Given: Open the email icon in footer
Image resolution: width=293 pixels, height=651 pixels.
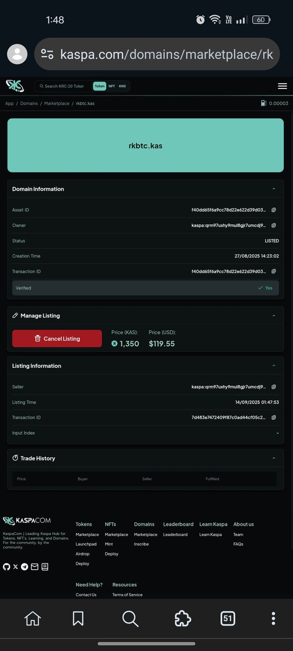Looking at the screenshot, I should 34,566.
